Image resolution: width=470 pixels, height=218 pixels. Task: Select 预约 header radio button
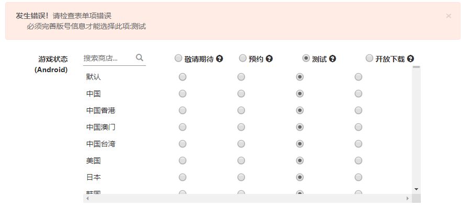243,59
